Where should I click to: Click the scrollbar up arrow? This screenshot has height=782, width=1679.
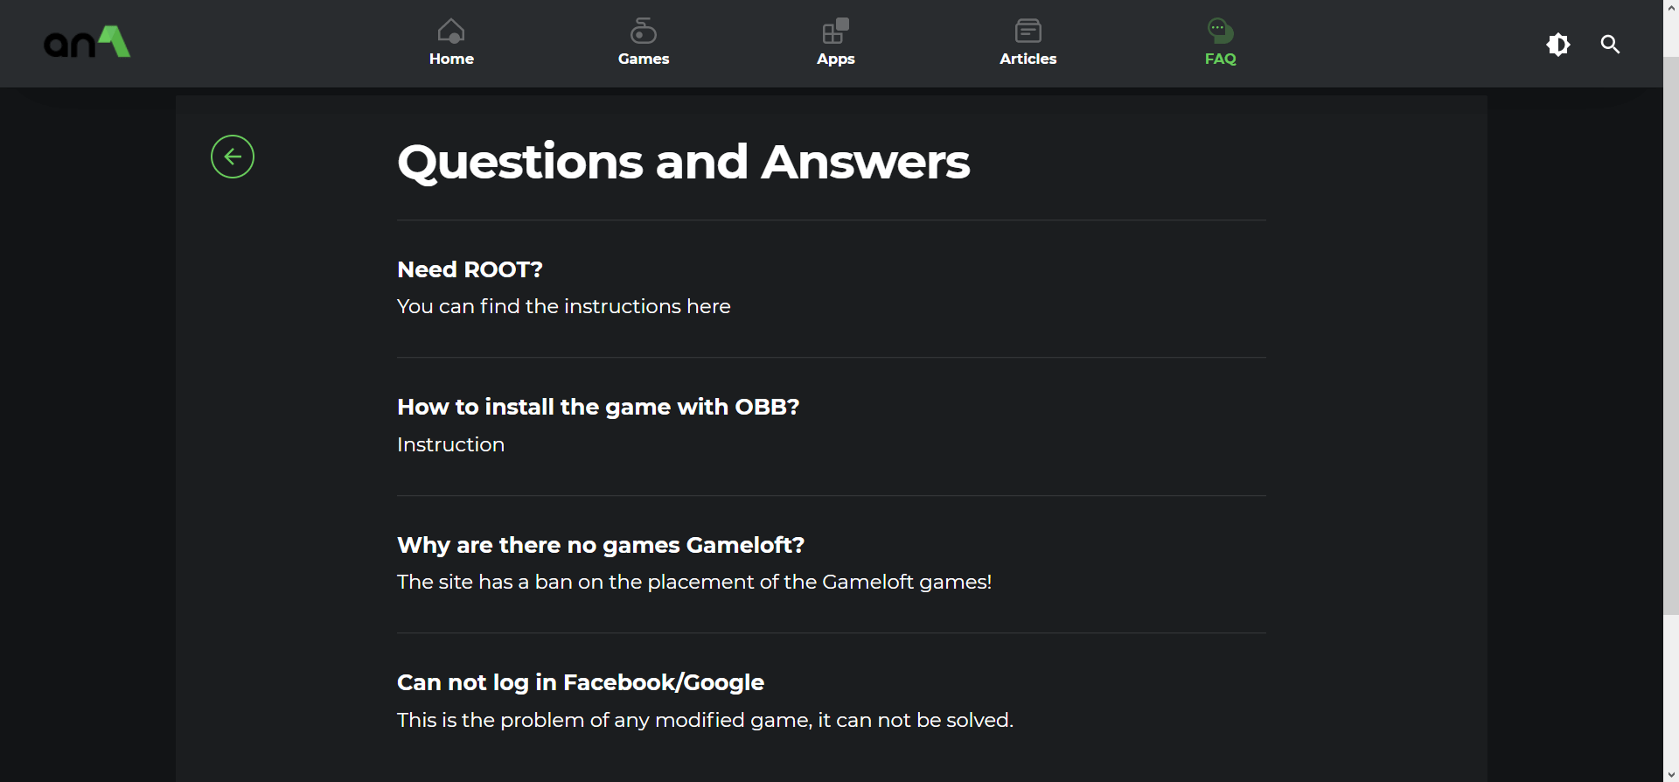pos(1671,7)
